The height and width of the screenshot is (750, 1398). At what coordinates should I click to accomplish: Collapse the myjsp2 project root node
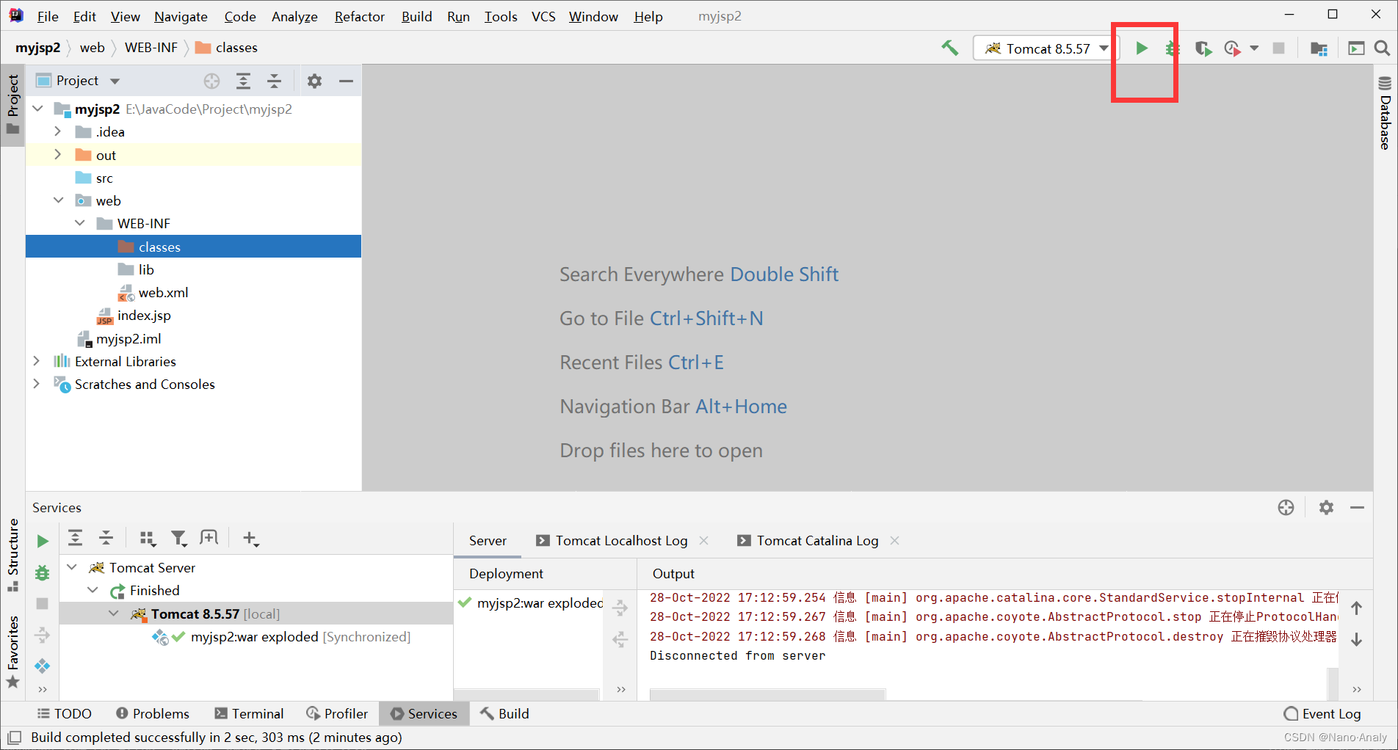tap(38, 109)
